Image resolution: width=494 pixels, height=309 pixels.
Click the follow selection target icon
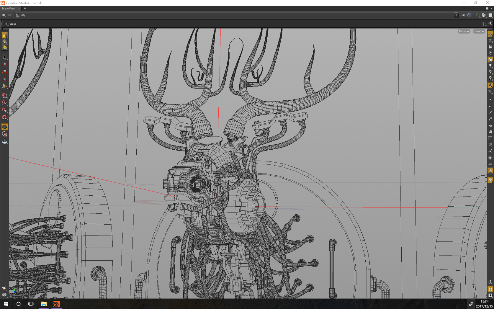coord(469,15)
